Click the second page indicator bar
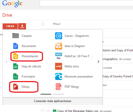The height and width of the screenshot is (112, 133). point(58,94)
